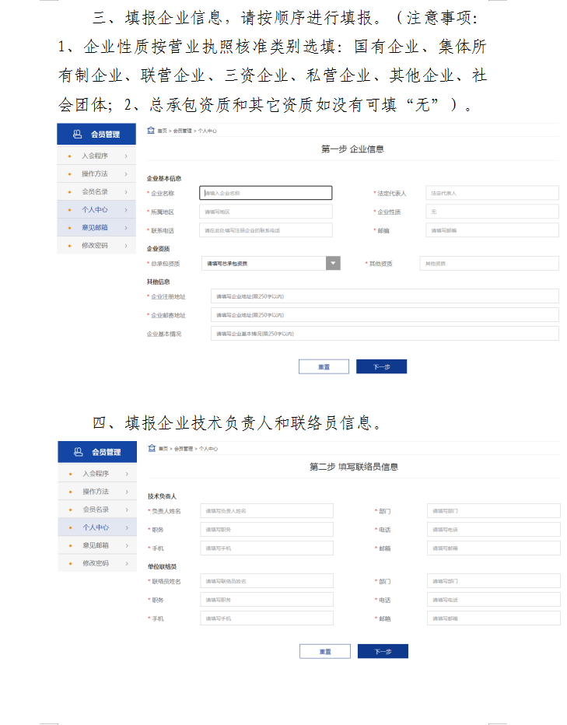567x725 pixels.
Task: Expand 入会程序 arrow in the first form's sidebar
Action: (x=125, y=156)
